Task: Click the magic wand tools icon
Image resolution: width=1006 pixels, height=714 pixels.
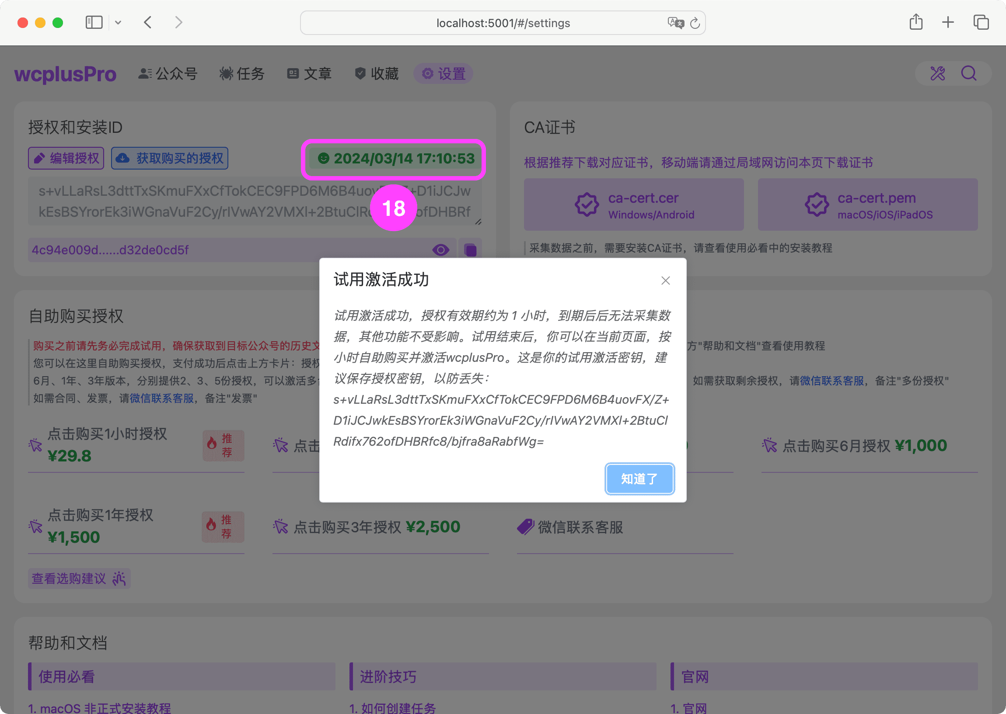Action: click(x=937, y=73)
